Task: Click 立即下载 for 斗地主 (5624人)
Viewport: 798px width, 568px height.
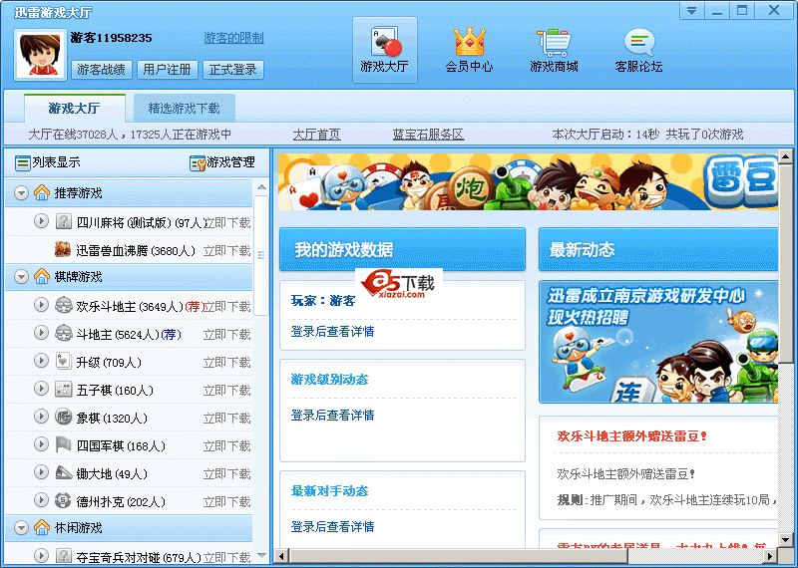Action: point(227,334)
